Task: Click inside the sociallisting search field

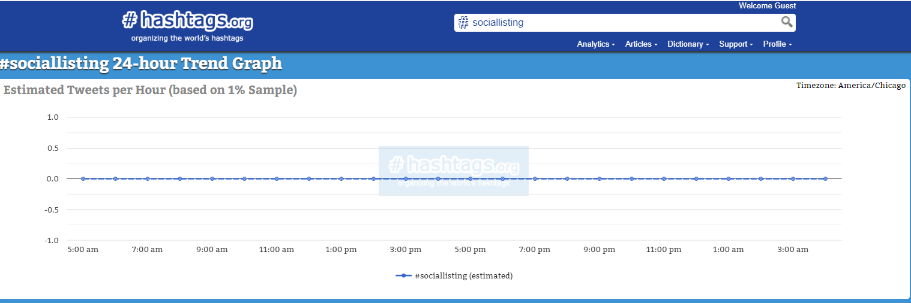Action: (x=624, y=23)
